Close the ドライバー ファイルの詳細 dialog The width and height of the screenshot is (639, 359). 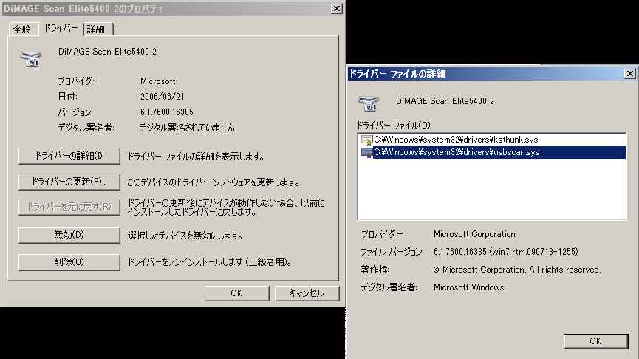coord(629,73)
